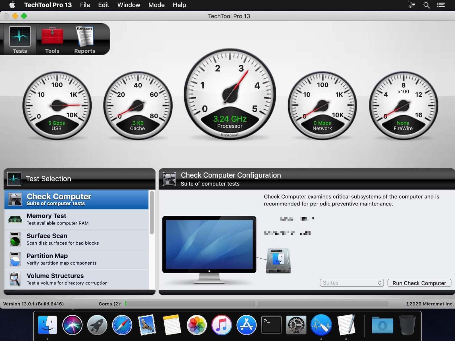The image size is (455, 341).
Task: Open Trash in the Dock
Action: pos(407,325)
